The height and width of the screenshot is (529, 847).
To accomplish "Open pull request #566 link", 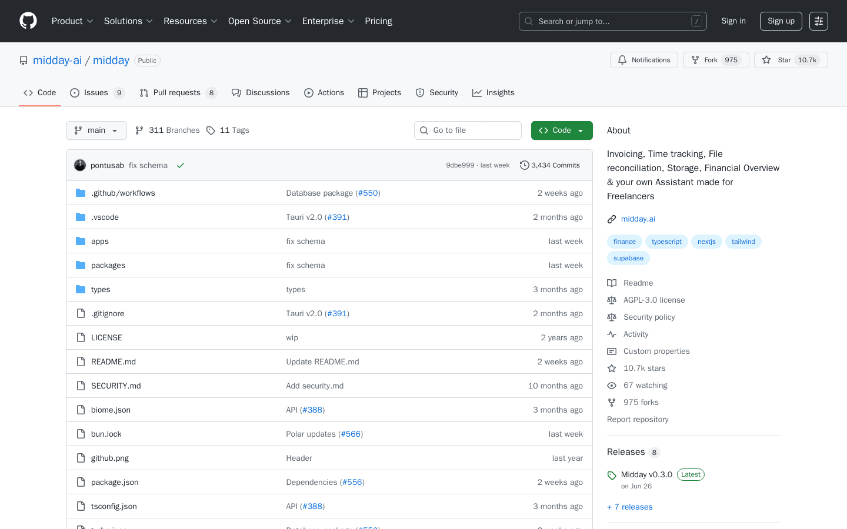I will [351, 434].
